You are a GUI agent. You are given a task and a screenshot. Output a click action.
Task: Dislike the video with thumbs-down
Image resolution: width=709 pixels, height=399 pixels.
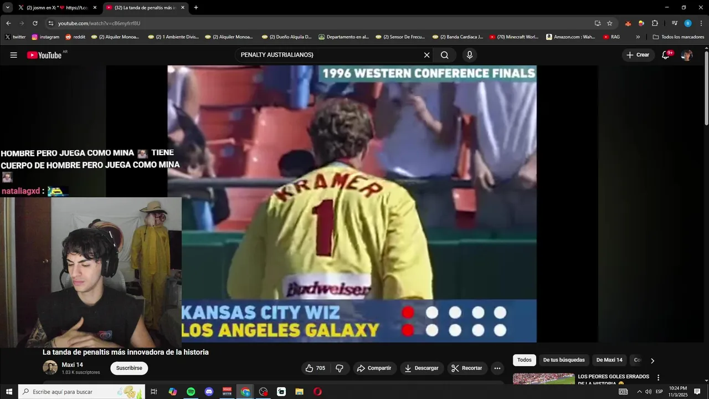tap(340, 368)
